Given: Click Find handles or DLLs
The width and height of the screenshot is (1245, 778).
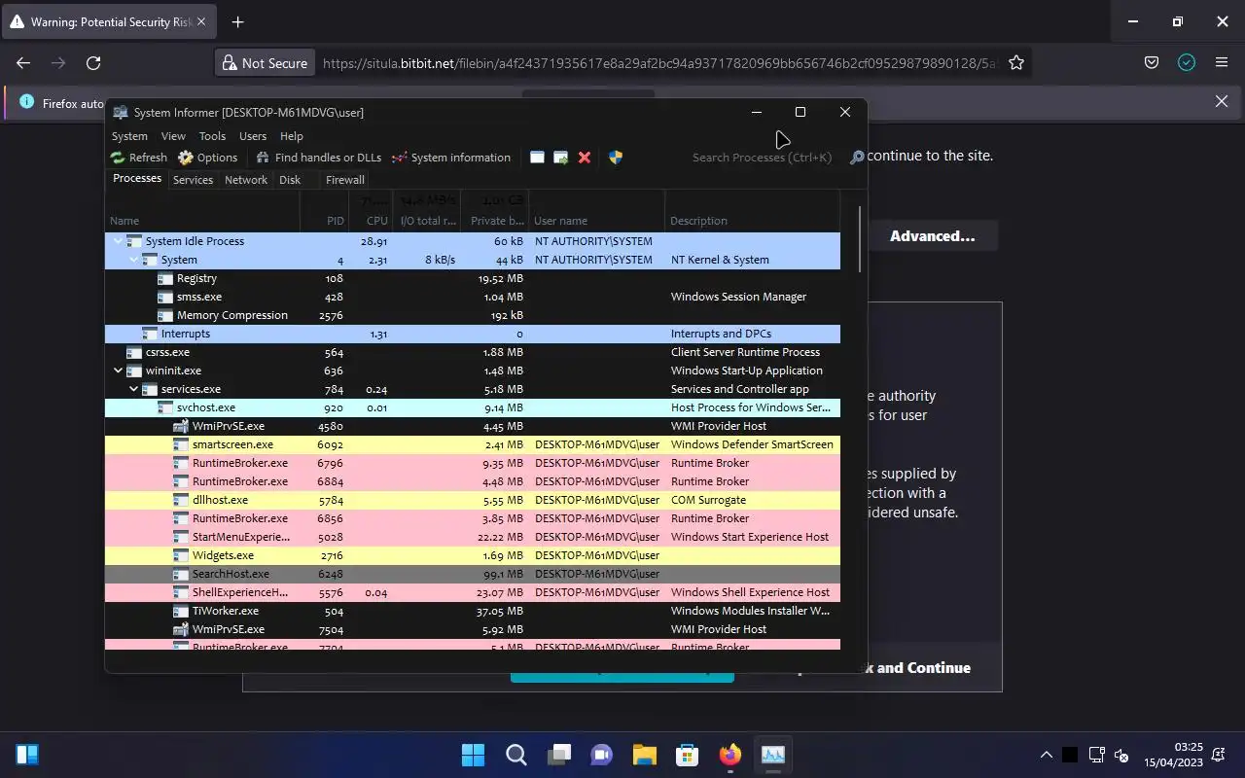Looking at the screenshot, I should 318,158.
